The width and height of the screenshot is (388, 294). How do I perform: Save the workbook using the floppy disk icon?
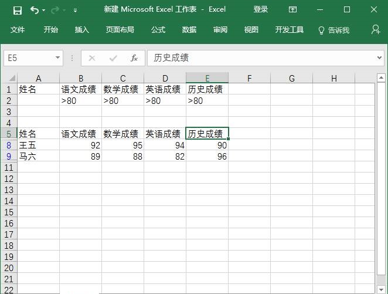(x=18, y=10)
